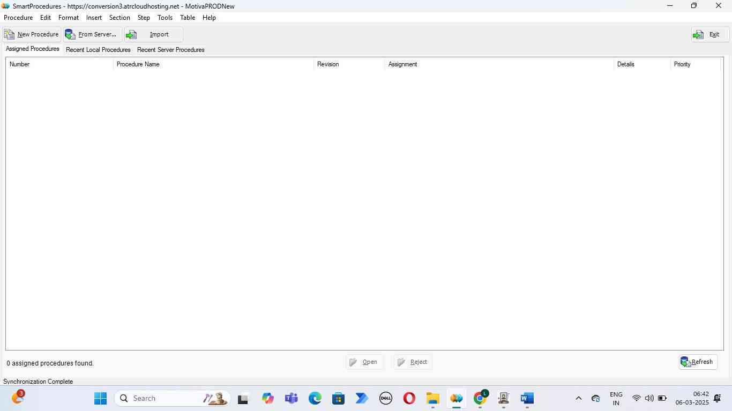The width and height of the screenshot is (732, 411).
Task: Open the Table menu
Action: click(x=188, y=18)
